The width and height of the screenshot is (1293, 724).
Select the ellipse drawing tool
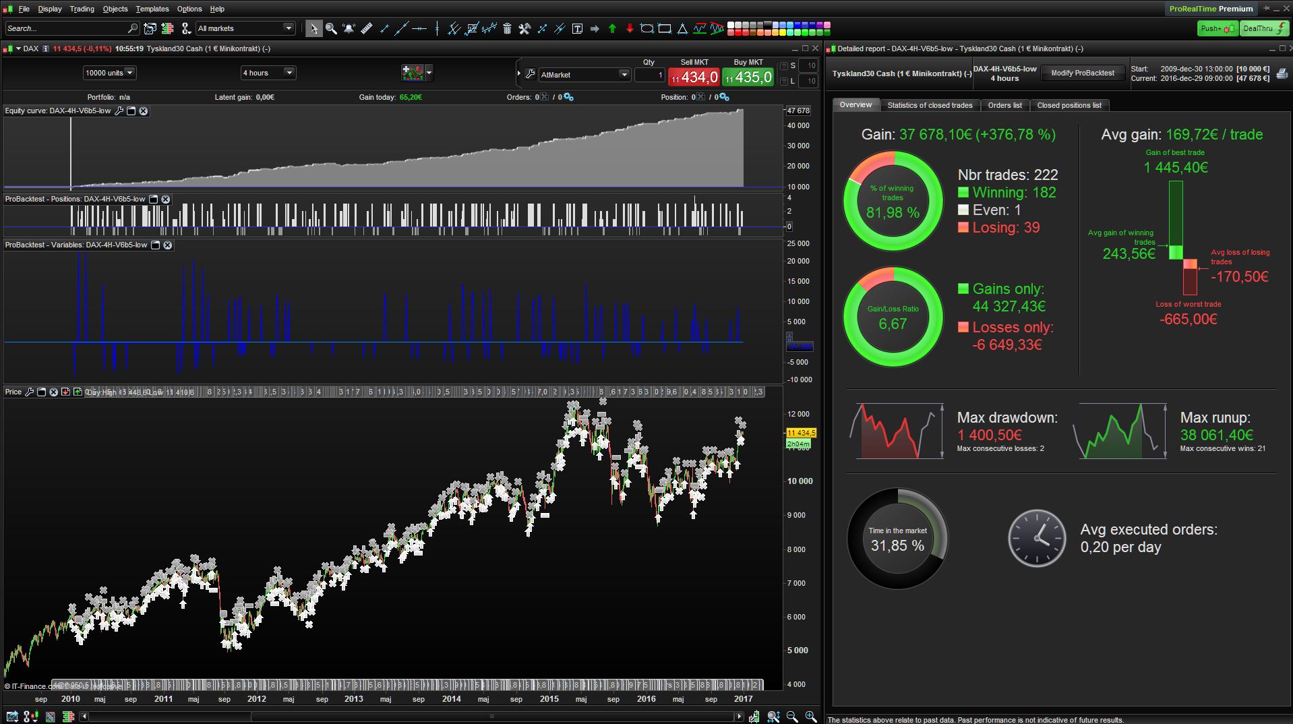click(647, 28)
